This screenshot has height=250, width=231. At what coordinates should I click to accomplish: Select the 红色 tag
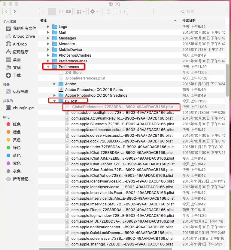tap(14, 124)
